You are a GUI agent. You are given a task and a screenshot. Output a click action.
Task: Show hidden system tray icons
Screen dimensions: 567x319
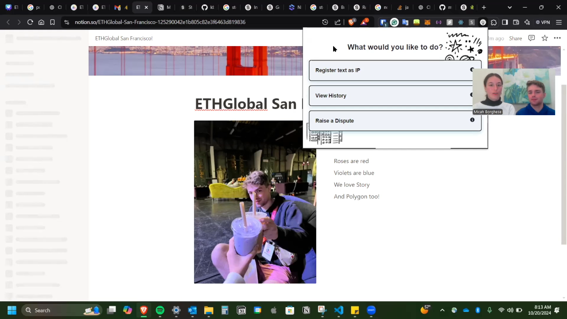point(442,310)
